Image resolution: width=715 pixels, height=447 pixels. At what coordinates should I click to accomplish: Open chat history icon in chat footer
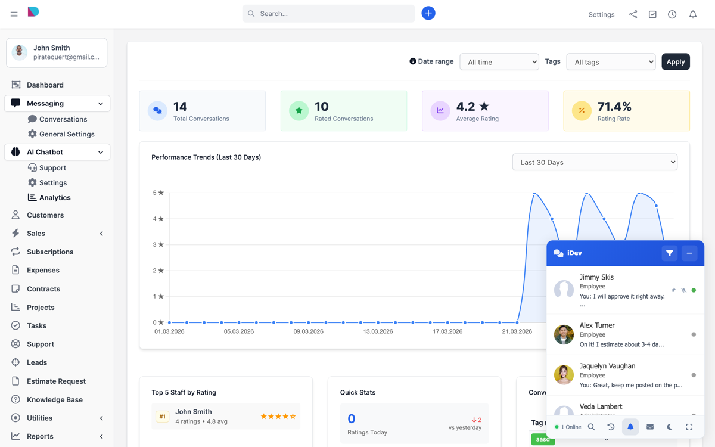[611, 427]
